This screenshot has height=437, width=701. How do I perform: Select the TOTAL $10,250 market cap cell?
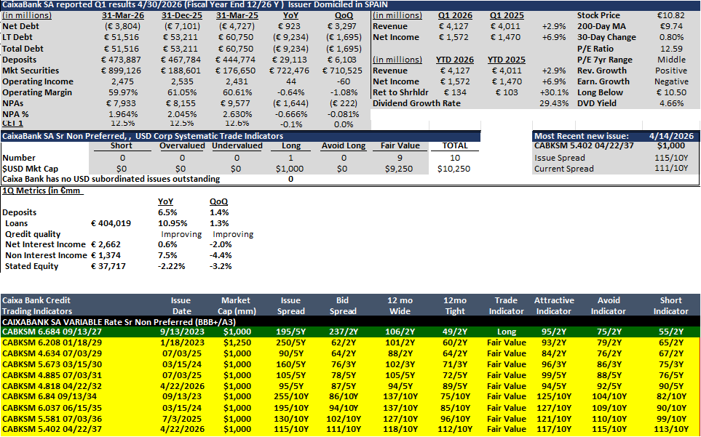point(454,169)
